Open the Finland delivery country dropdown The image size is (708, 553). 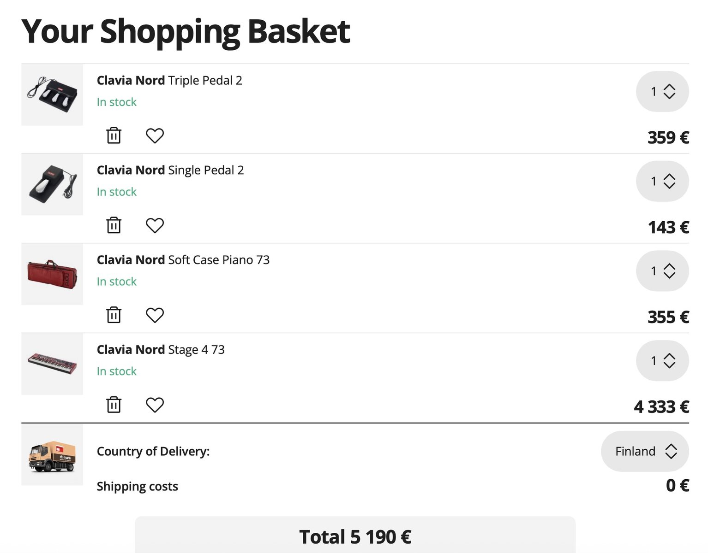645,451
